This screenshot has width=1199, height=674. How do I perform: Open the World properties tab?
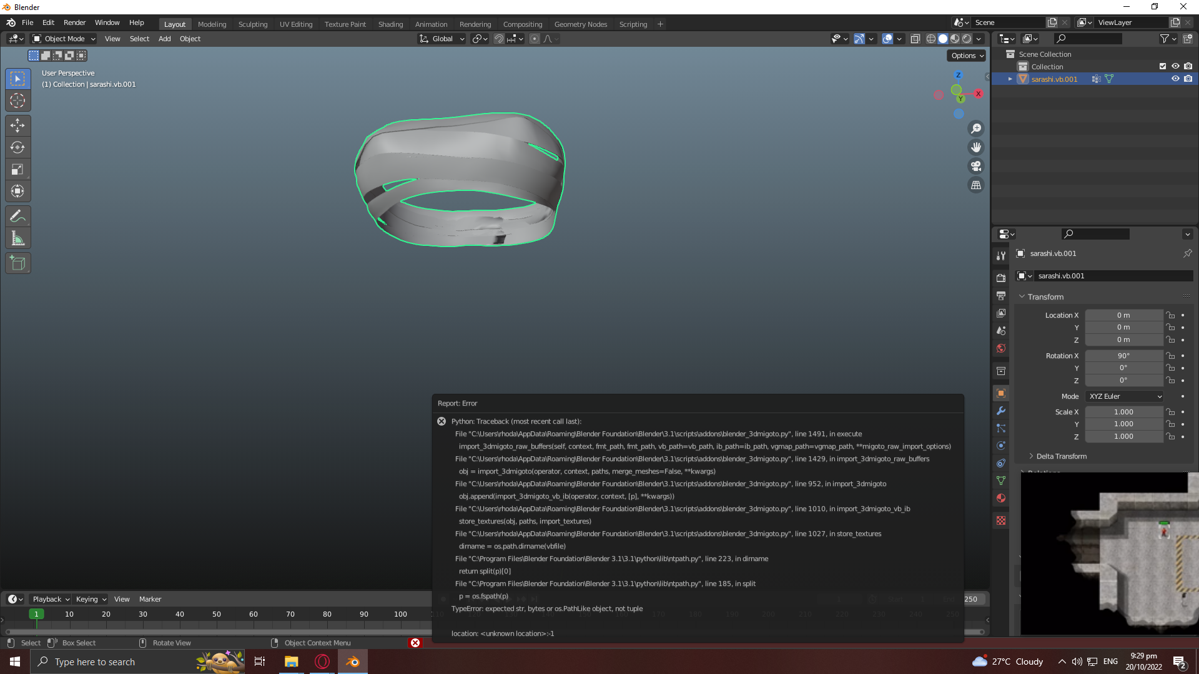[1001, 348]
